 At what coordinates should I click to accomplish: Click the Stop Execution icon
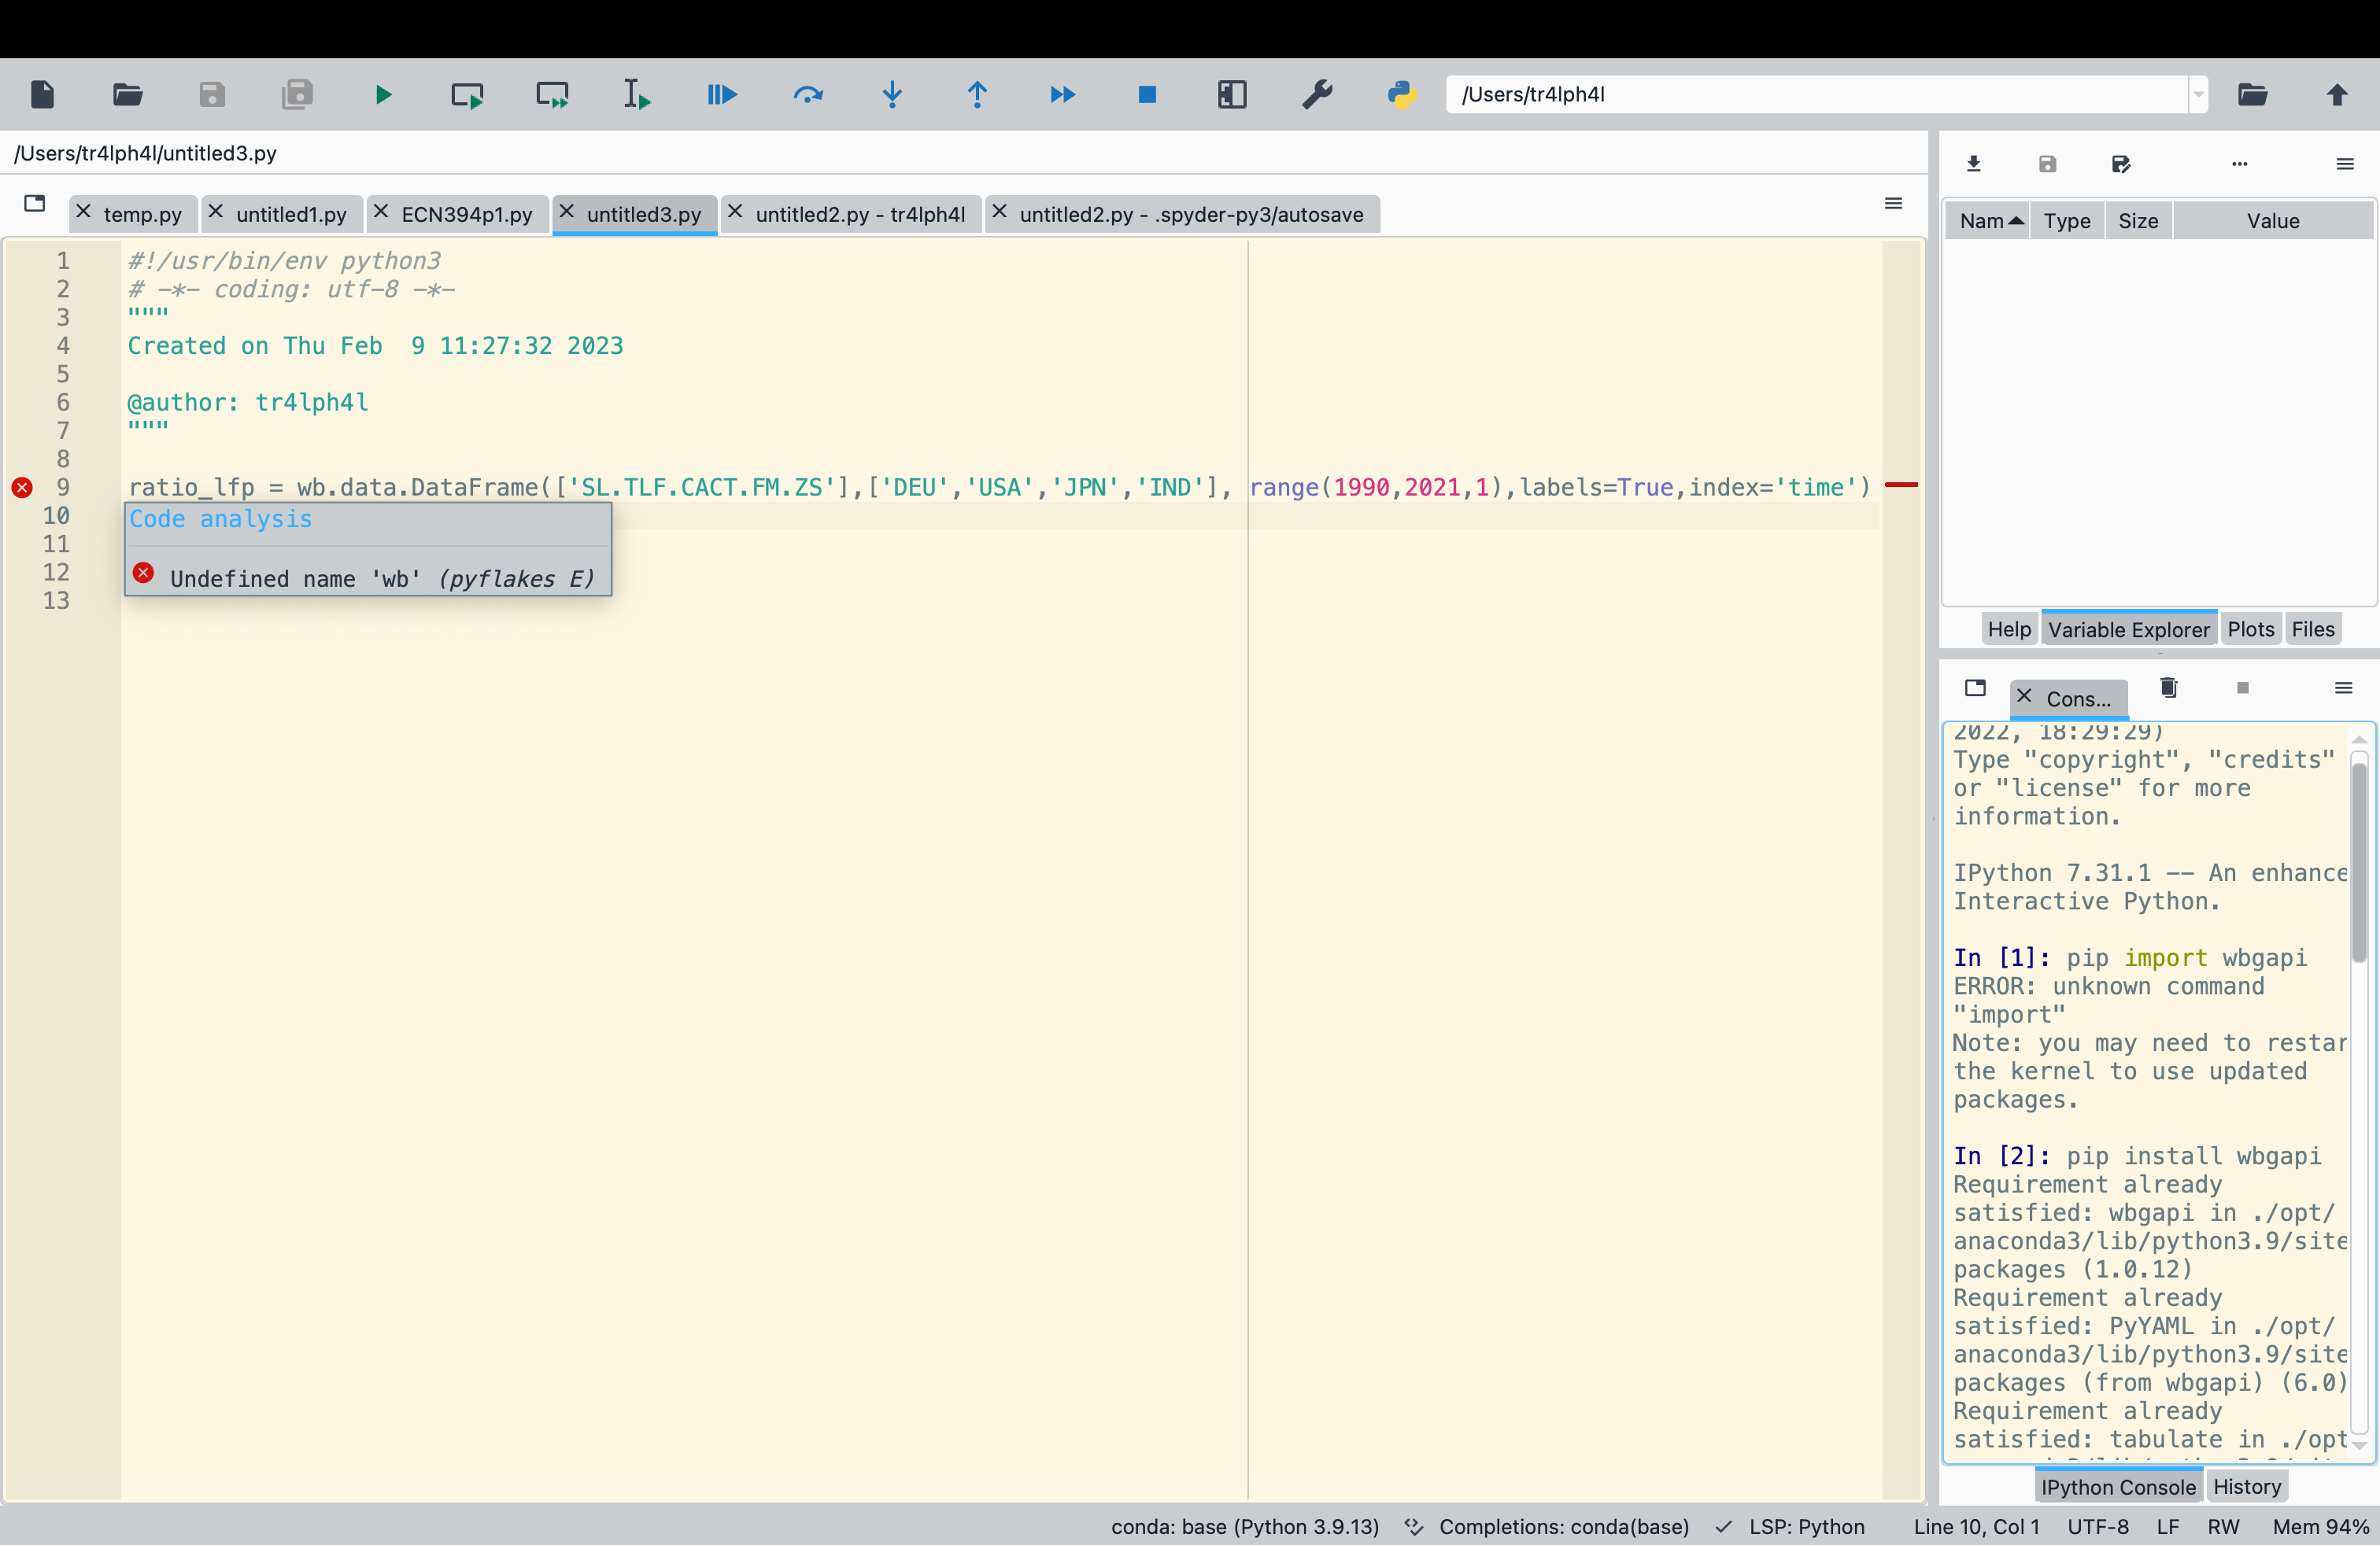pos(1147,94)
